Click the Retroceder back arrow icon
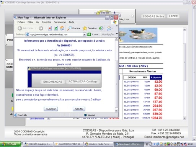196x147 pixels. coord(20,28)
